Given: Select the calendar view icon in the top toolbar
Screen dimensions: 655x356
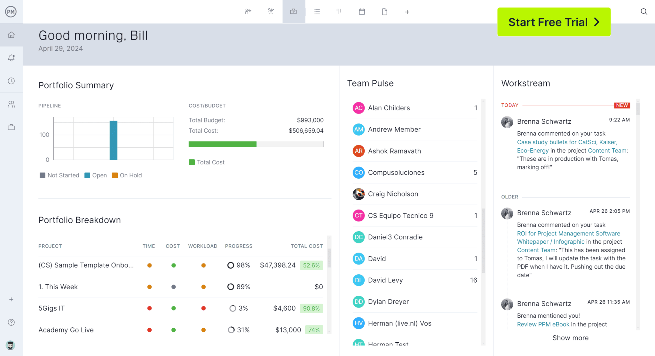Looking at the screenshot, I should tap(362, 11).
